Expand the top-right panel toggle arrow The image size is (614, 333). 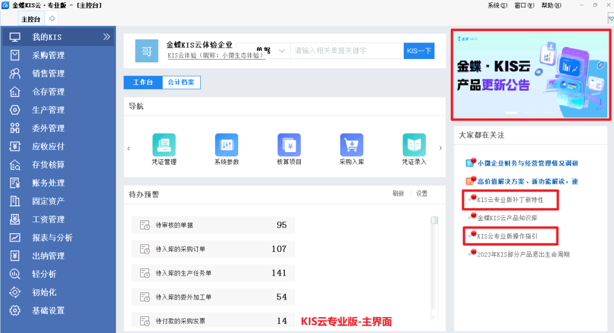[x=611, y=18]
